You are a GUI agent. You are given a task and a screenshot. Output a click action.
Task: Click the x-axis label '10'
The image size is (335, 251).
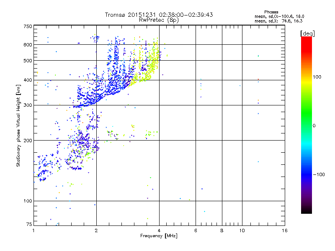click(242, 231)
